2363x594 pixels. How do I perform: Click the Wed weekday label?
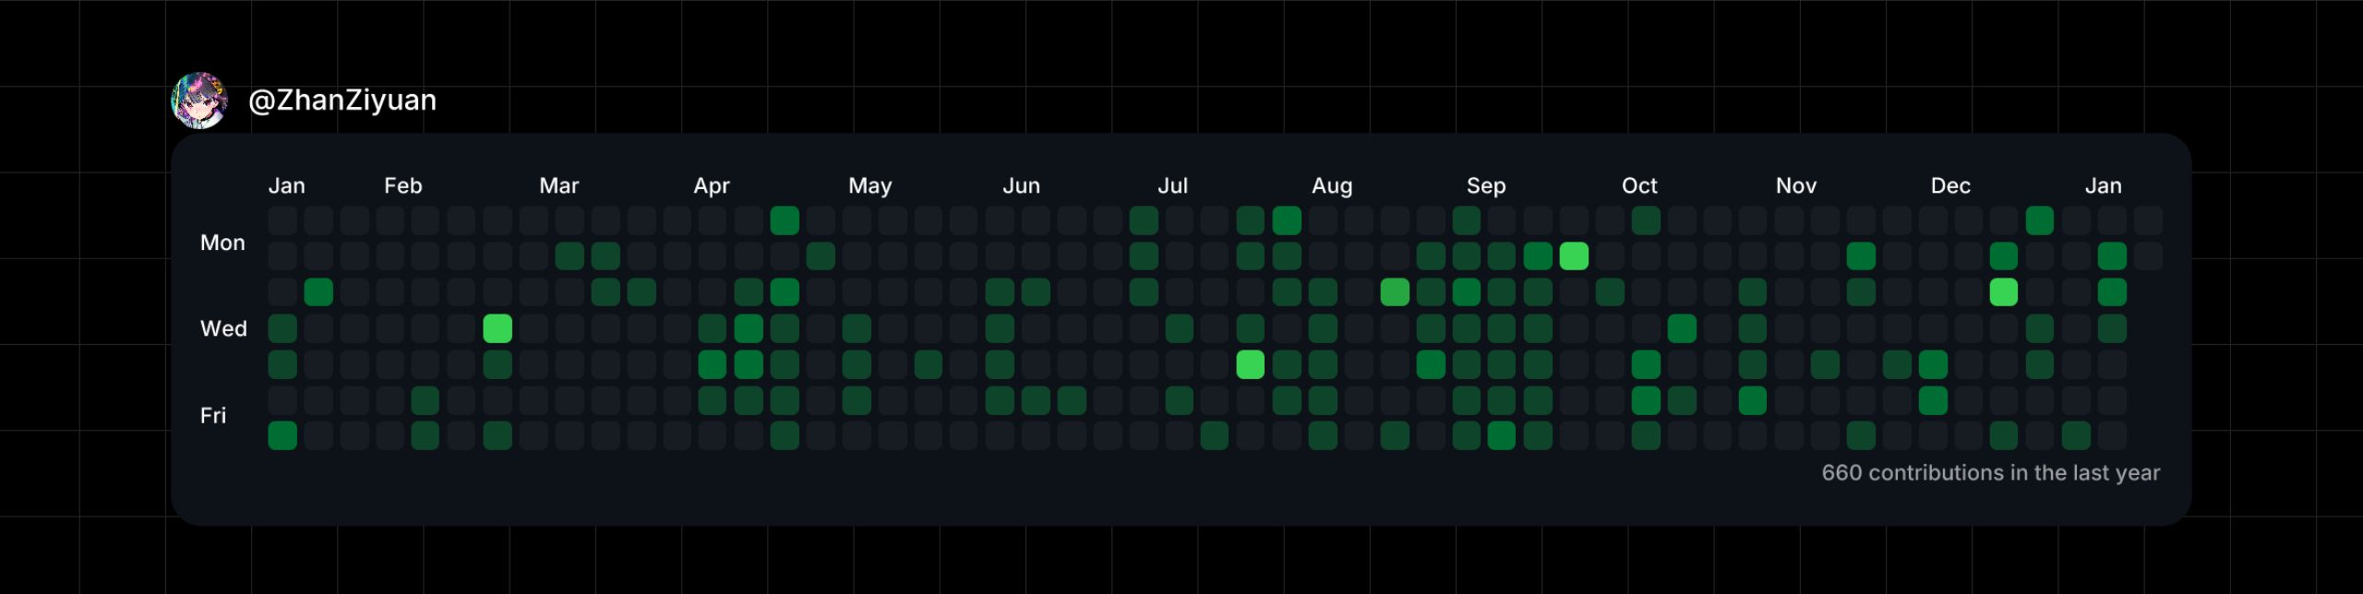(x=223, y=329)
